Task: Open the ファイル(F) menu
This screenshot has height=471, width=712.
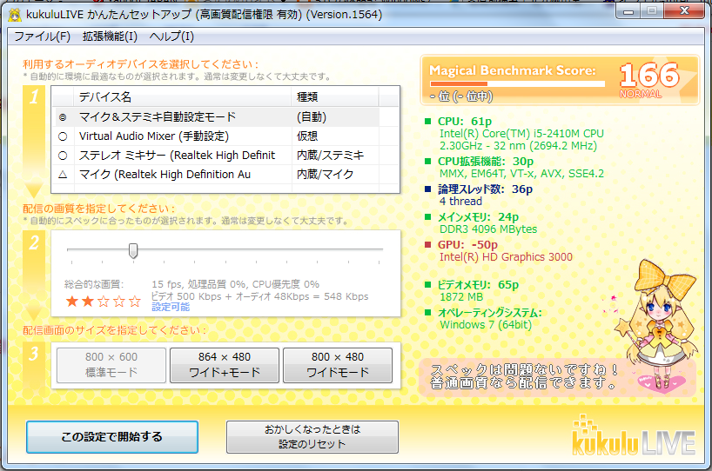Action: (x=42, y=36)
